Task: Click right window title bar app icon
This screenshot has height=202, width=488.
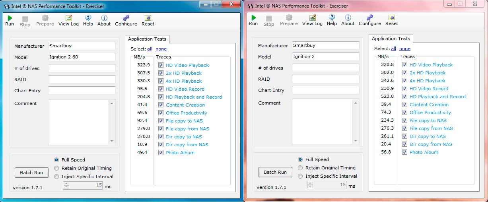Action: pos(251,6)
